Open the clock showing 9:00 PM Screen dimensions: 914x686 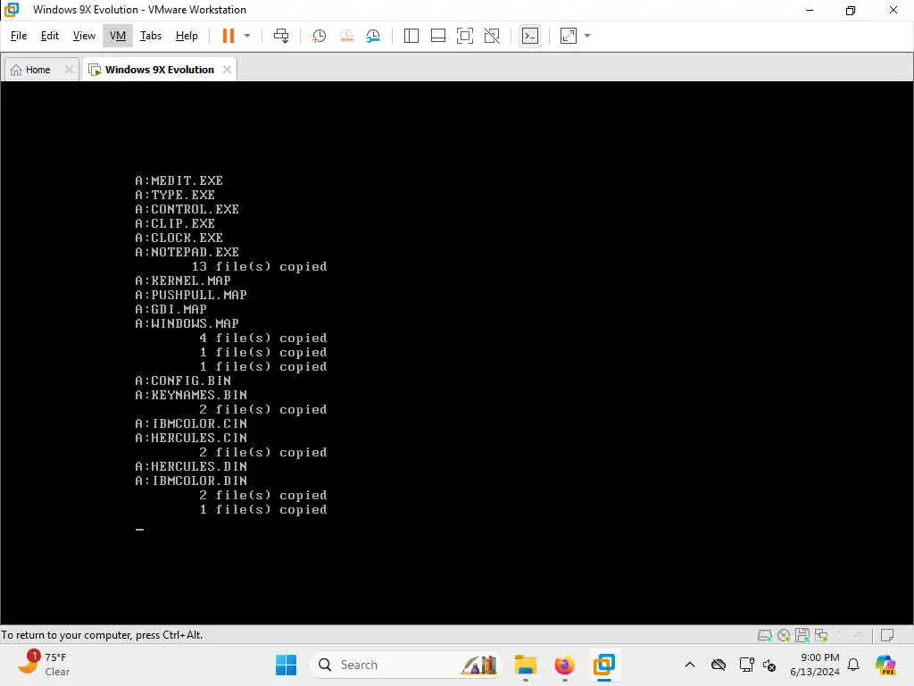point(814,665)
